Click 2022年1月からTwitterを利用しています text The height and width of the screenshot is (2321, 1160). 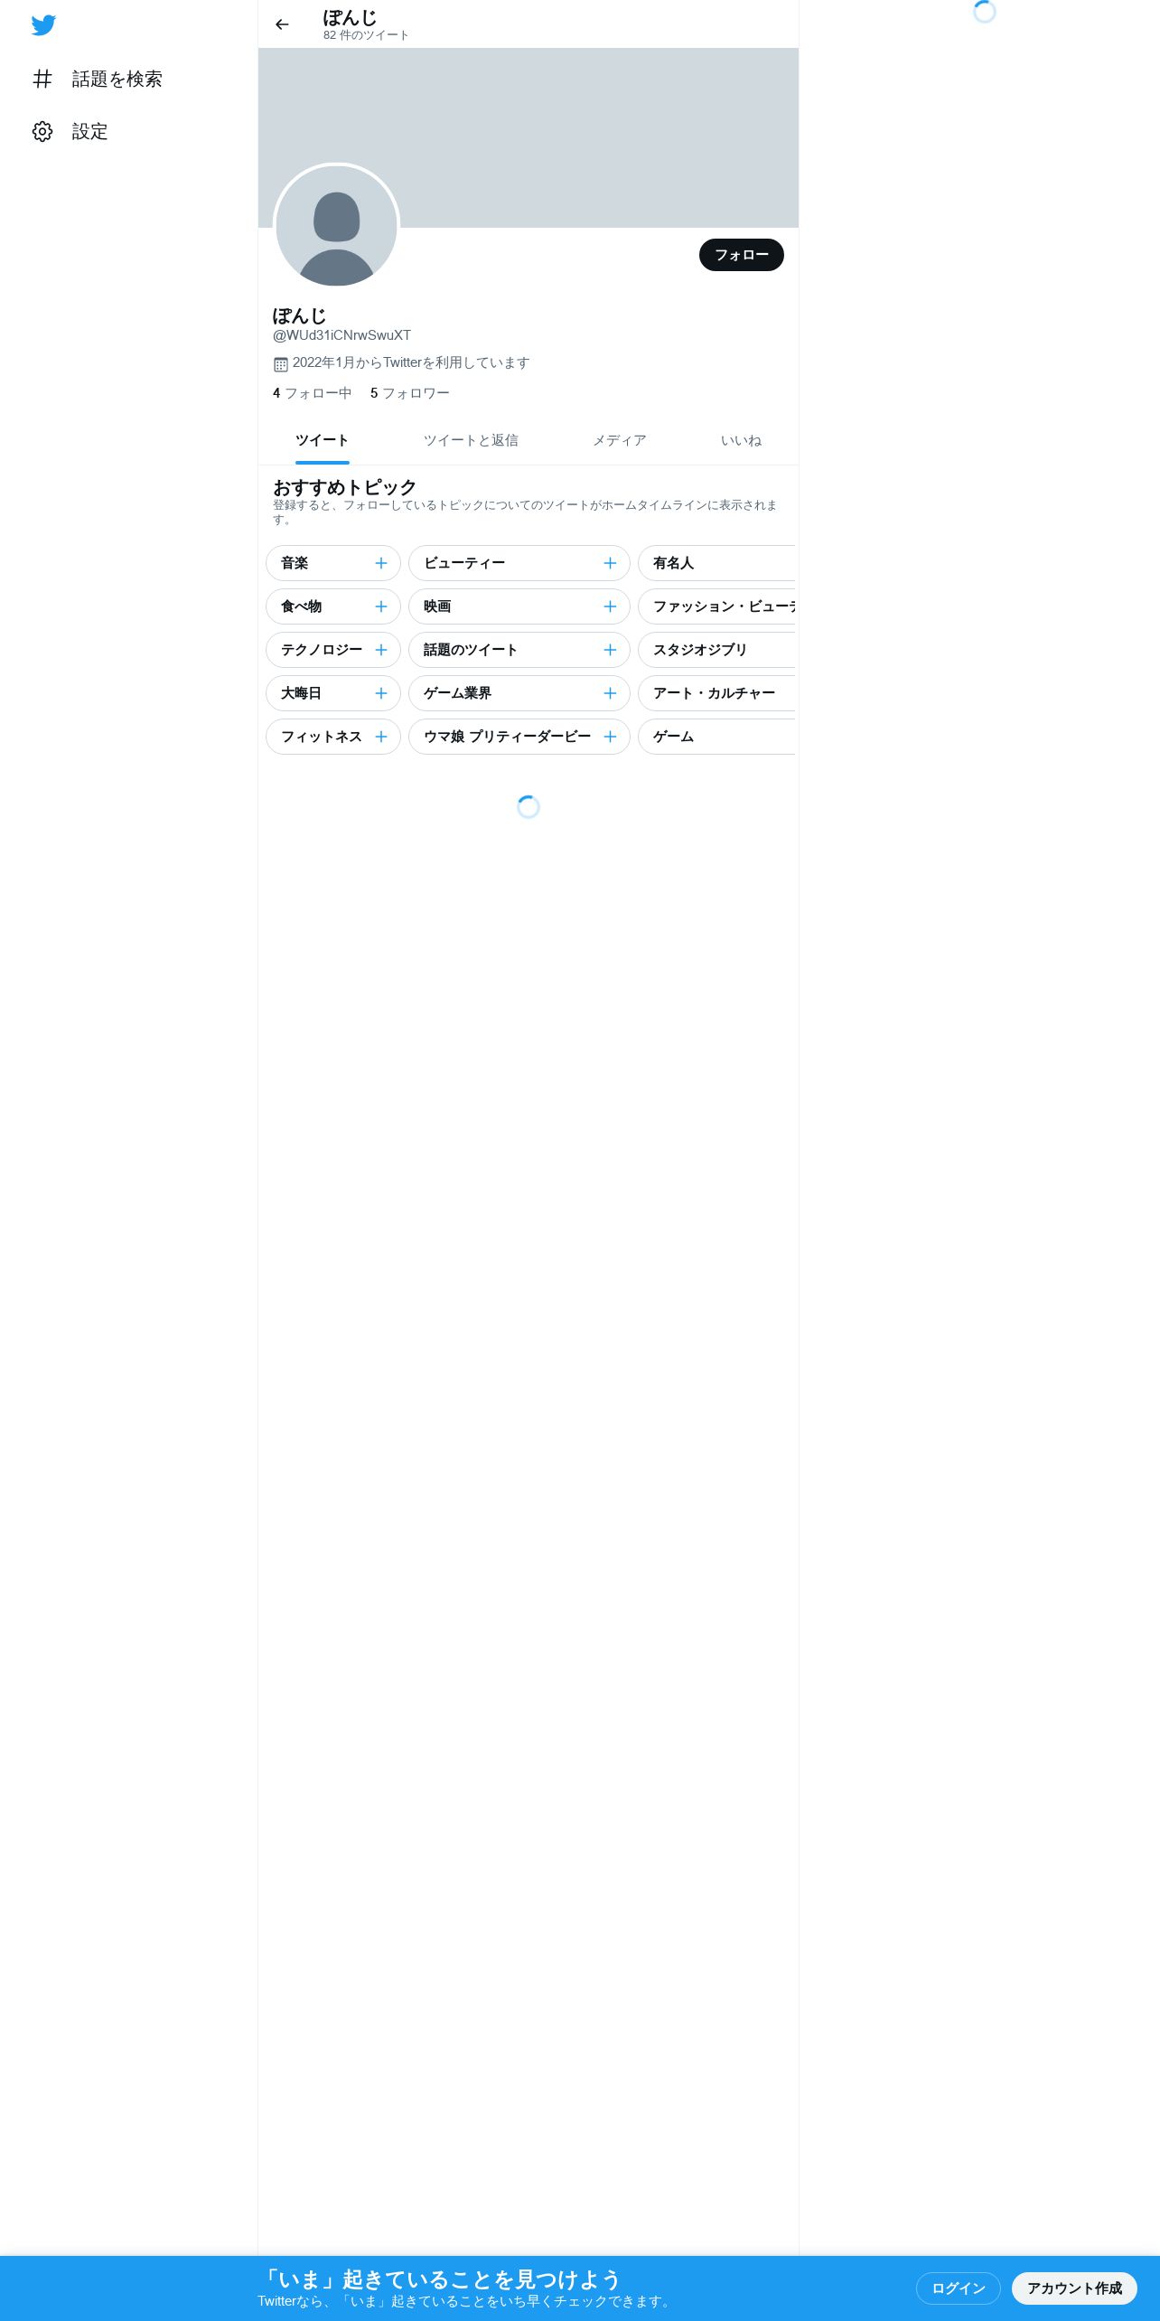[x=411, y=362]
